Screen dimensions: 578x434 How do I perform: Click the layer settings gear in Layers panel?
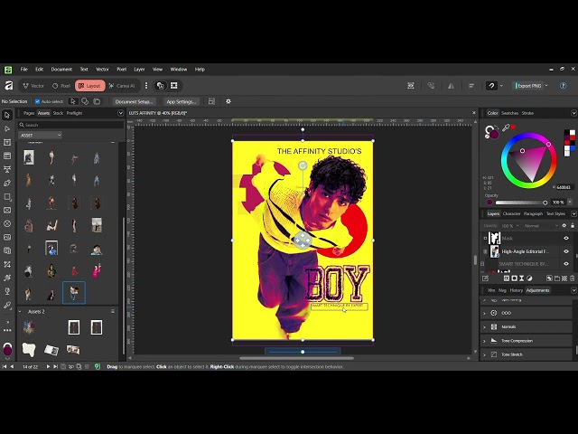(x=564, y=225)
